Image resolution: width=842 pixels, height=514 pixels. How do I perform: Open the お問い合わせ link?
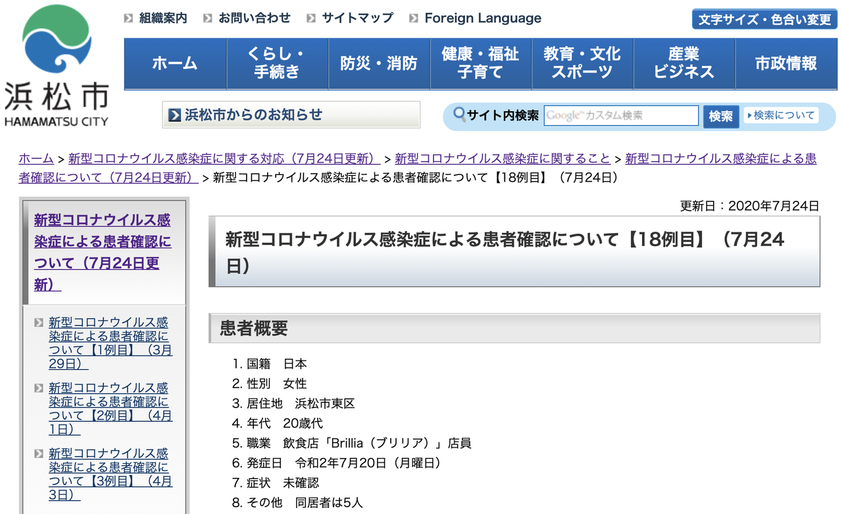point(255,18)
